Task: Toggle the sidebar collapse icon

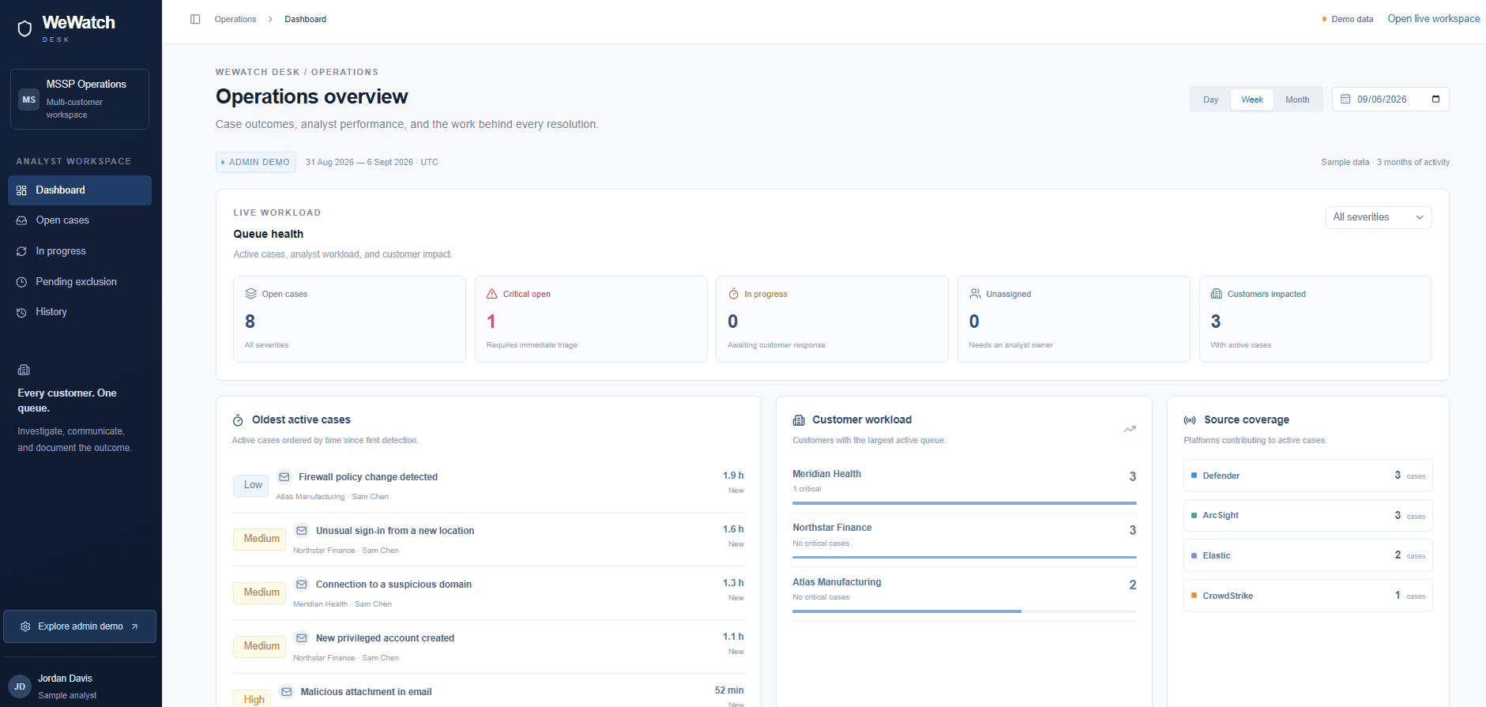Action: 195,19
